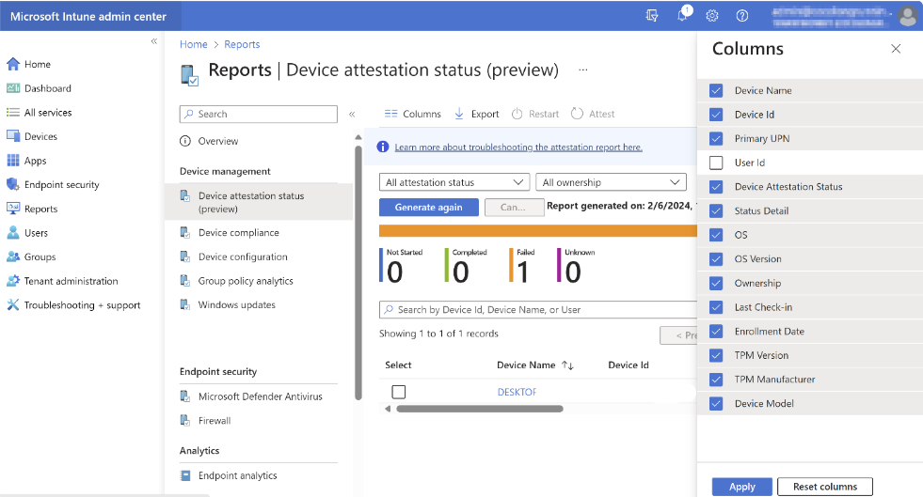Expand the All attestation status dropdown

tap(456, 182)
